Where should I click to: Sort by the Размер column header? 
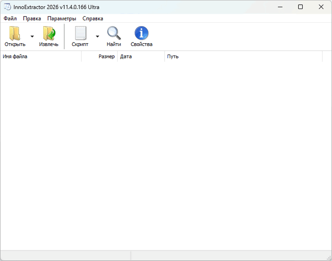point(100,56)
